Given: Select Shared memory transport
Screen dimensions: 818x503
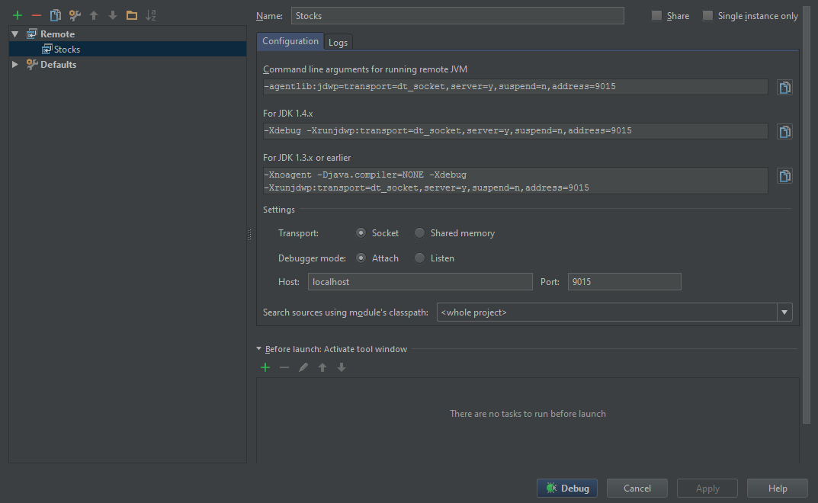Looking at the screenshot, I should point(419,233).
